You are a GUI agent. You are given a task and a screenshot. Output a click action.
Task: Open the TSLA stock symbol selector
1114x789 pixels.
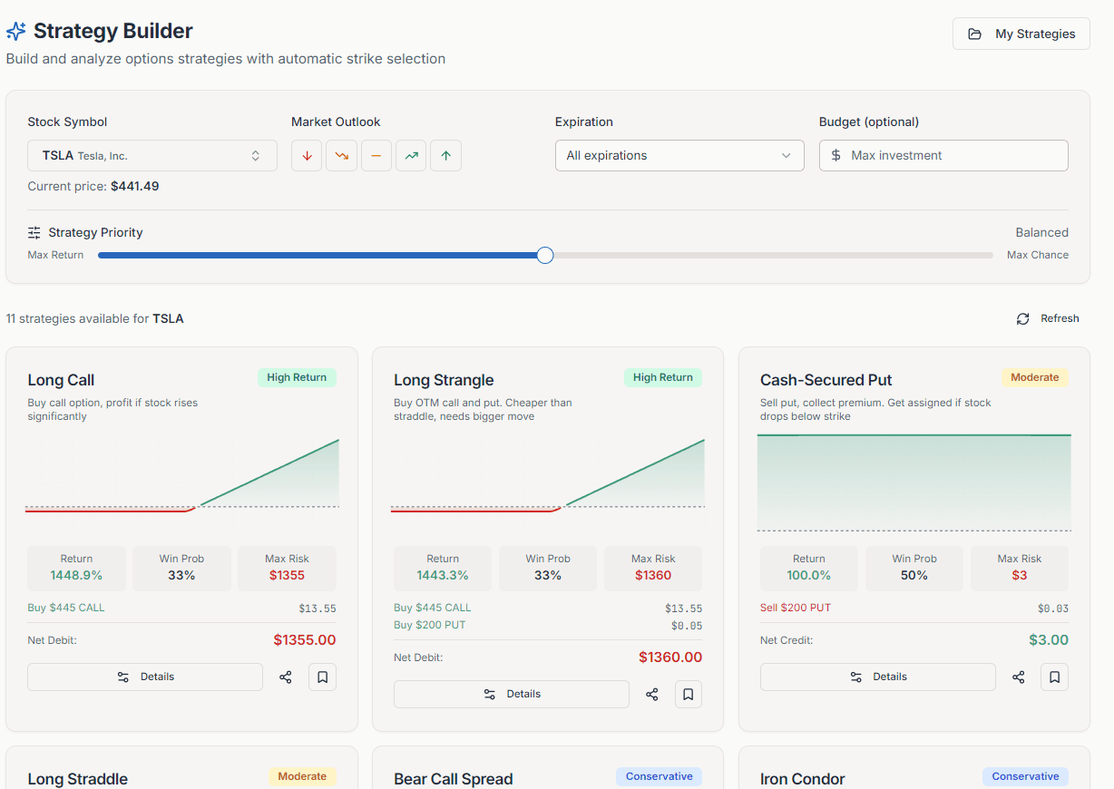(152, 156)
